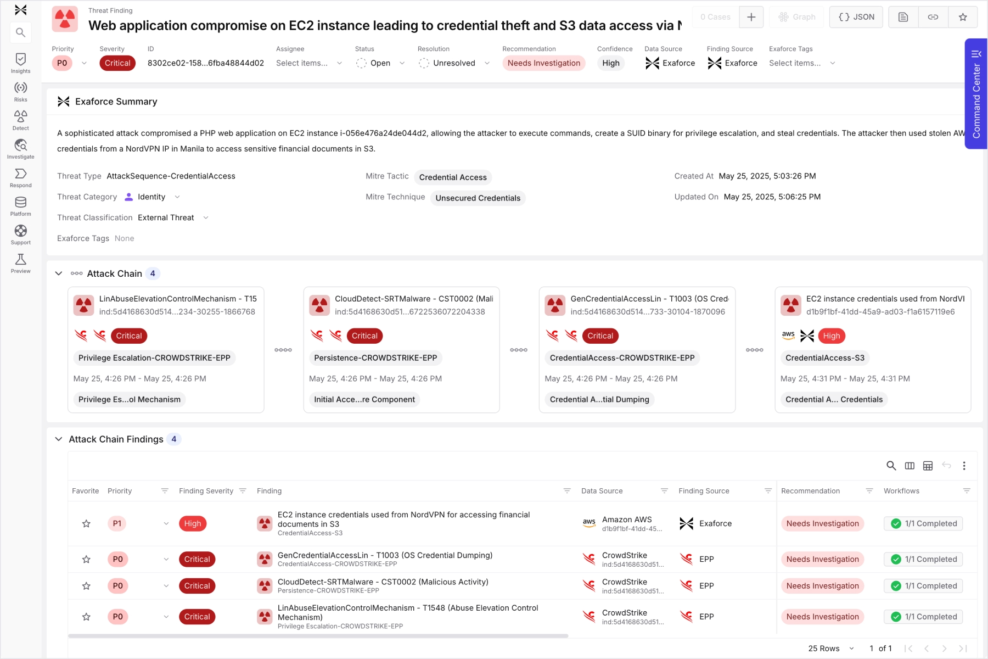988x659 pixels.
Task: Favorite the LinAbuseElevationControlMechanism finding row
Action: [x=86, y=617]
